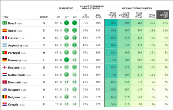
Task: Click the Argentina flag icon
Action: coord(5,45)
